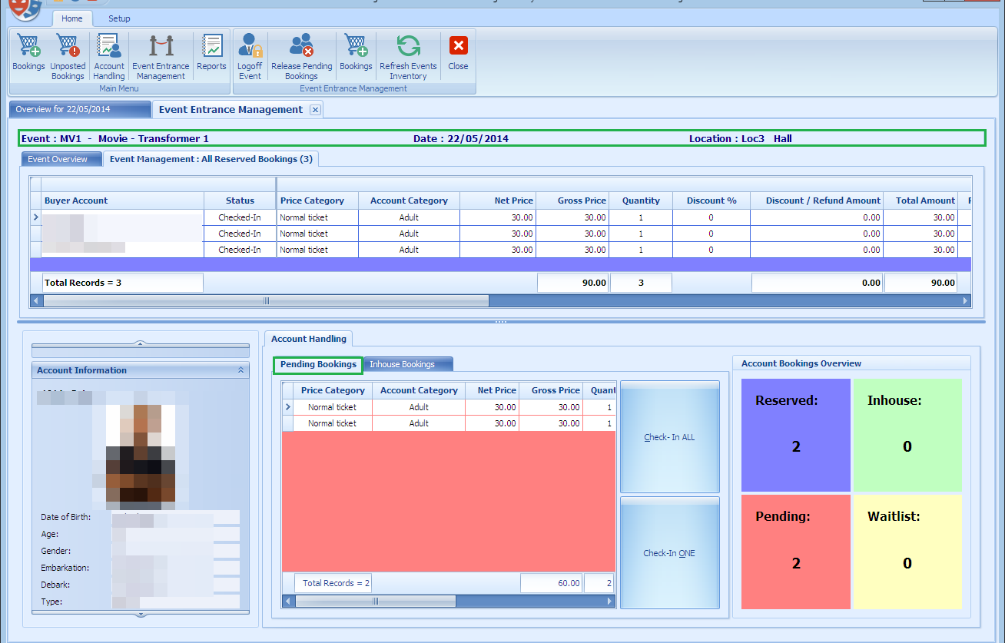
Task: Open Reports
Action: pos(211,54)
